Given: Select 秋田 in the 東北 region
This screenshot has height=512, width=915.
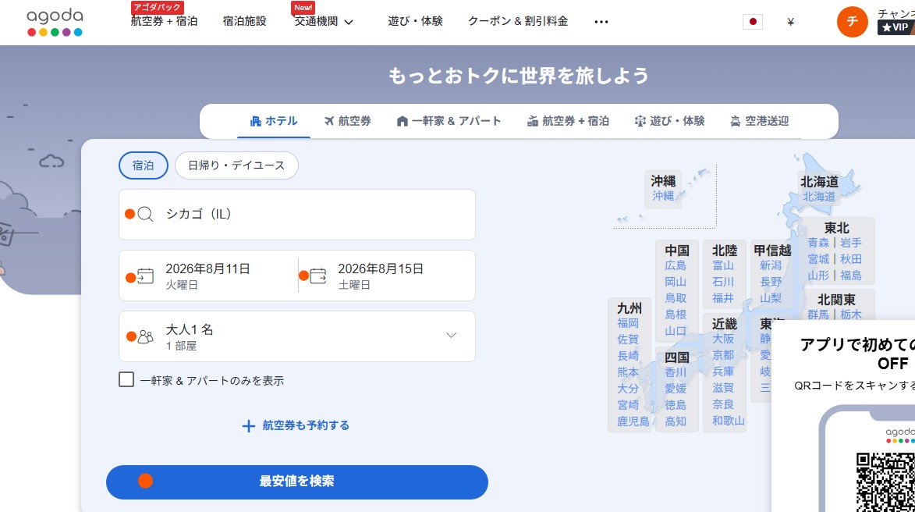Looking at the screenshot, I should (x=851, y=258).
